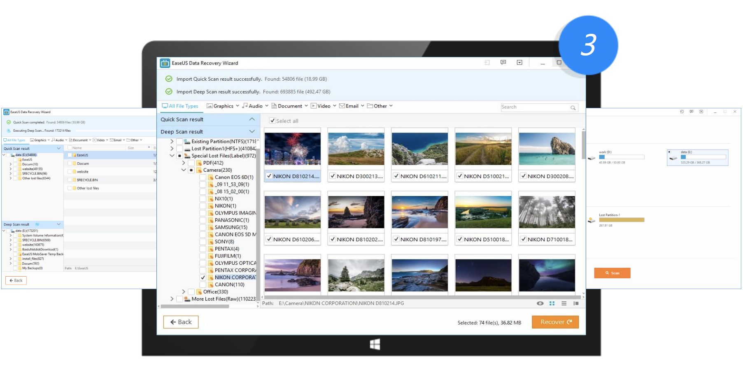Viewport: 743px width, 378px height.
Task: Switch to thumbnail grid view
Action: point(552,303)
